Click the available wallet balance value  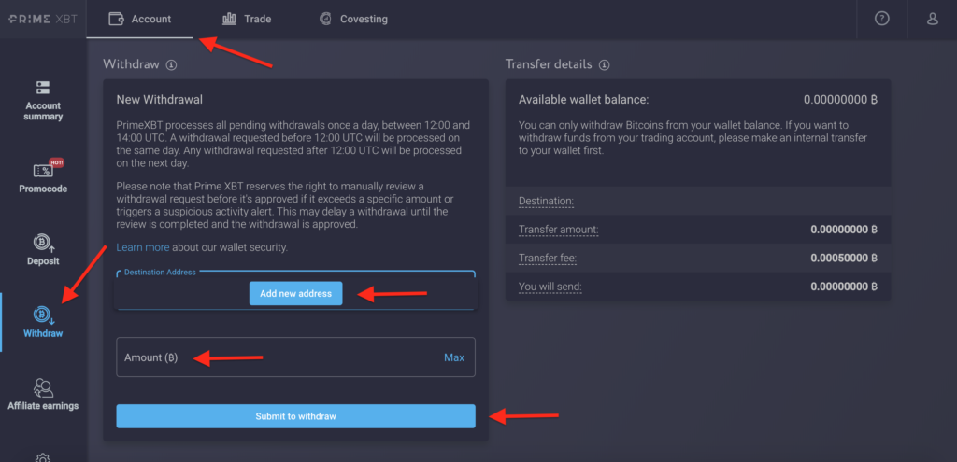pyautogui.click(x=840, y=99)
